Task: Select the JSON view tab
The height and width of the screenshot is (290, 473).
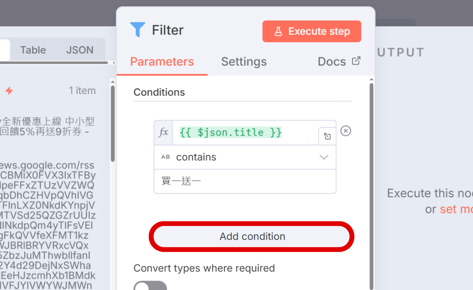Action: point(80,50)
